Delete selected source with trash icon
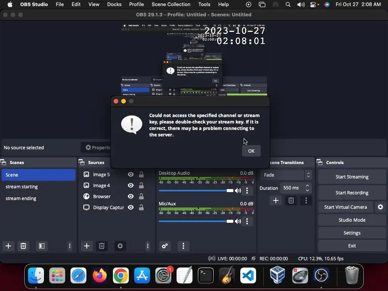The image size is (388, 291). click(x=102, y=246)
